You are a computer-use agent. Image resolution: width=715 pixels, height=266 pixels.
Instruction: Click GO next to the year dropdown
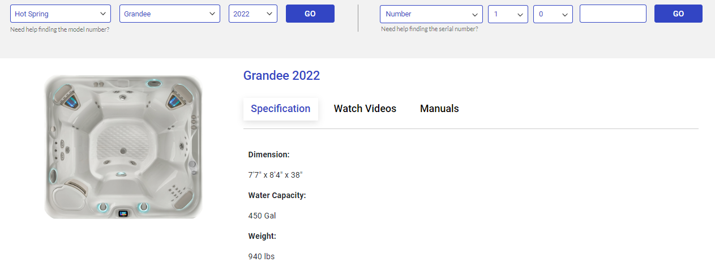coord(310,14)
